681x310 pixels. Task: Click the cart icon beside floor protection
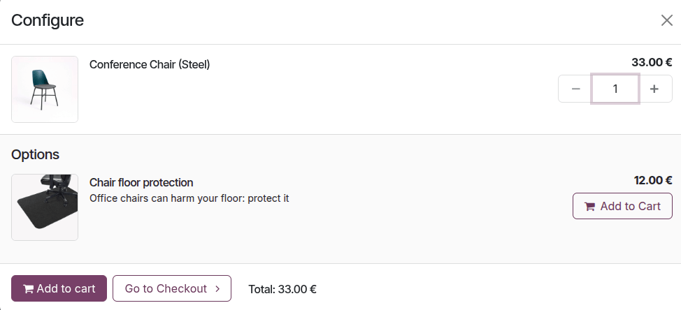pyautogui.click(x=589, y=207)
